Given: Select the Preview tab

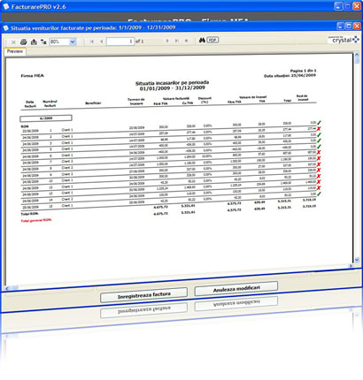Looking at the screenshot, I should point(15,51).
